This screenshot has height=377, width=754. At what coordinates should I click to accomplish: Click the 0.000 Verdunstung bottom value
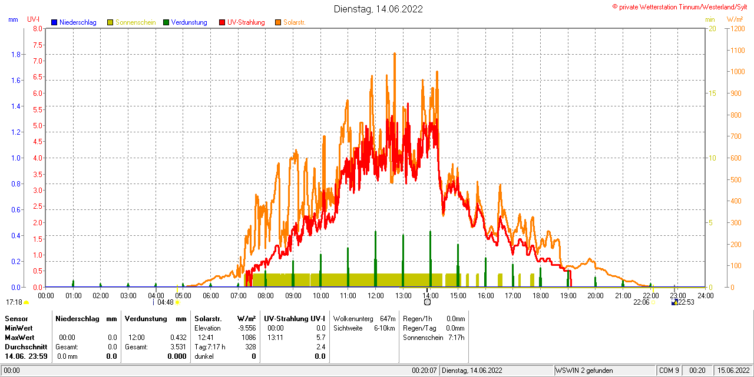[176, 356]
